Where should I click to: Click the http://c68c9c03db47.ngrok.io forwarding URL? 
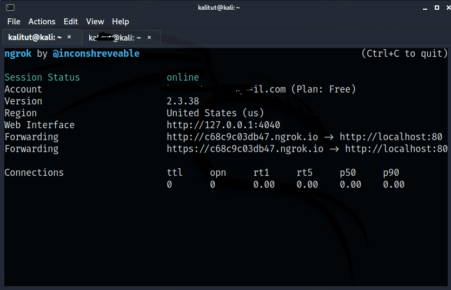pos(242,137)
